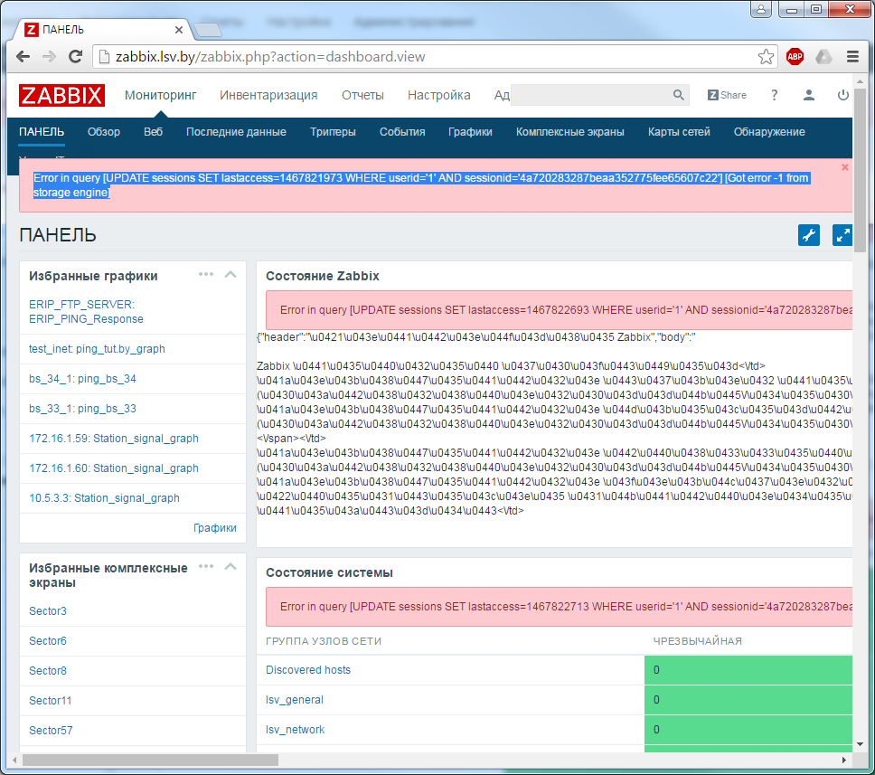
Task: Edit the dashboard with the wrench button
Action: click(x=809, y=235)
